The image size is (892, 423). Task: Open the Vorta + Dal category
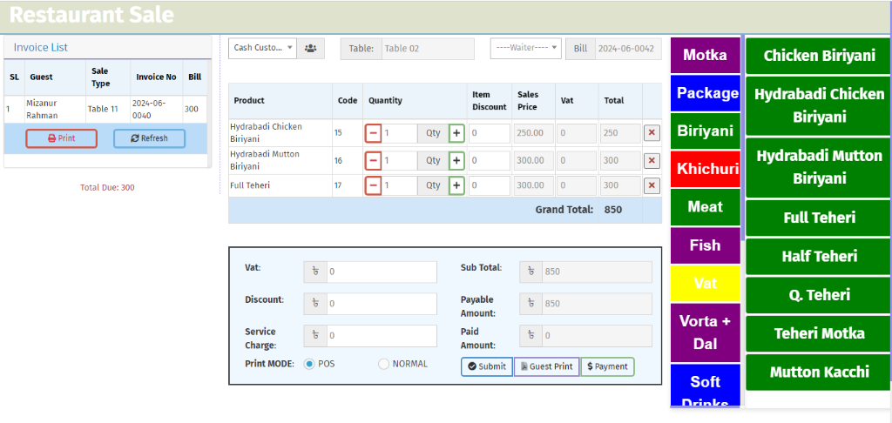coord(706,332)
